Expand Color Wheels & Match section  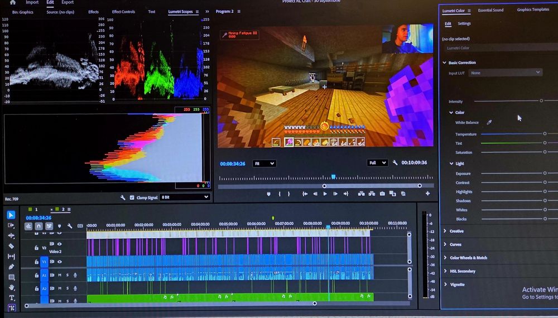tap(445, 258)
